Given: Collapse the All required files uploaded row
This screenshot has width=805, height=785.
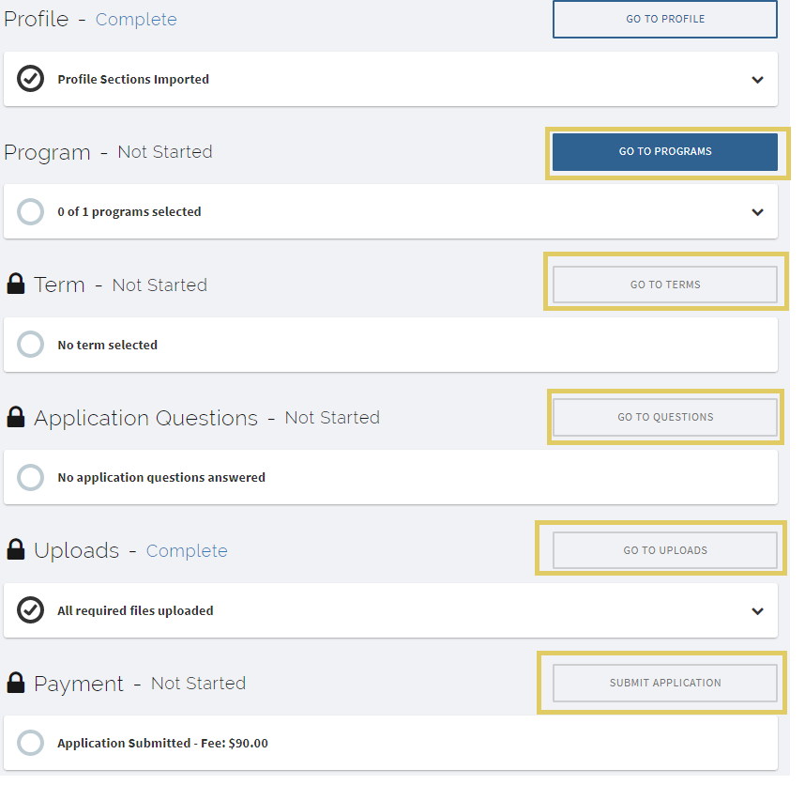Looking at the screenshot, I should click(758, 610).
